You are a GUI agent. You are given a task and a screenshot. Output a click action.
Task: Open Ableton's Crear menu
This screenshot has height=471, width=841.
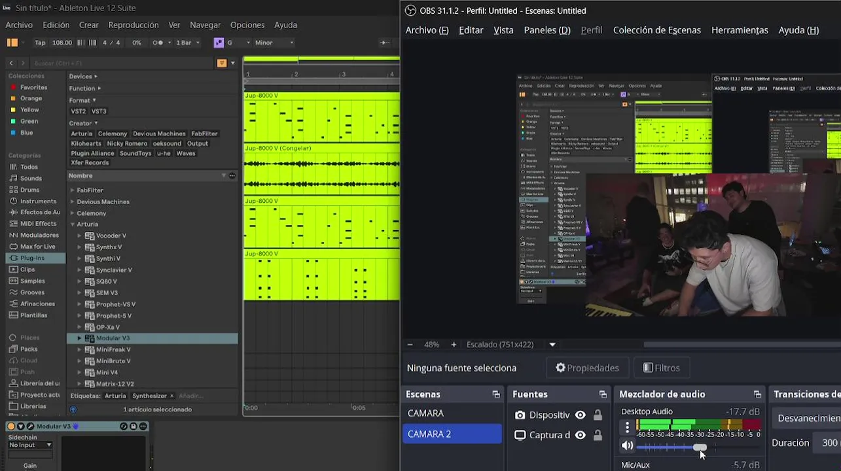pos(89,25)
